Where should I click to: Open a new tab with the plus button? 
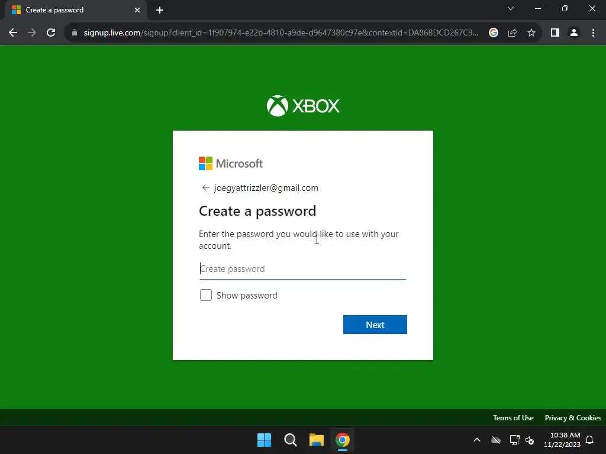click(x=160, y=10)
